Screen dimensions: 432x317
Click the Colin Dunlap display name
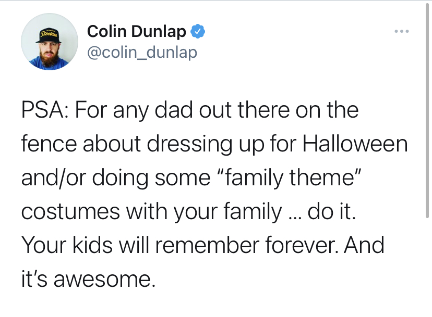pyautogui.click(x=136, y=32)
